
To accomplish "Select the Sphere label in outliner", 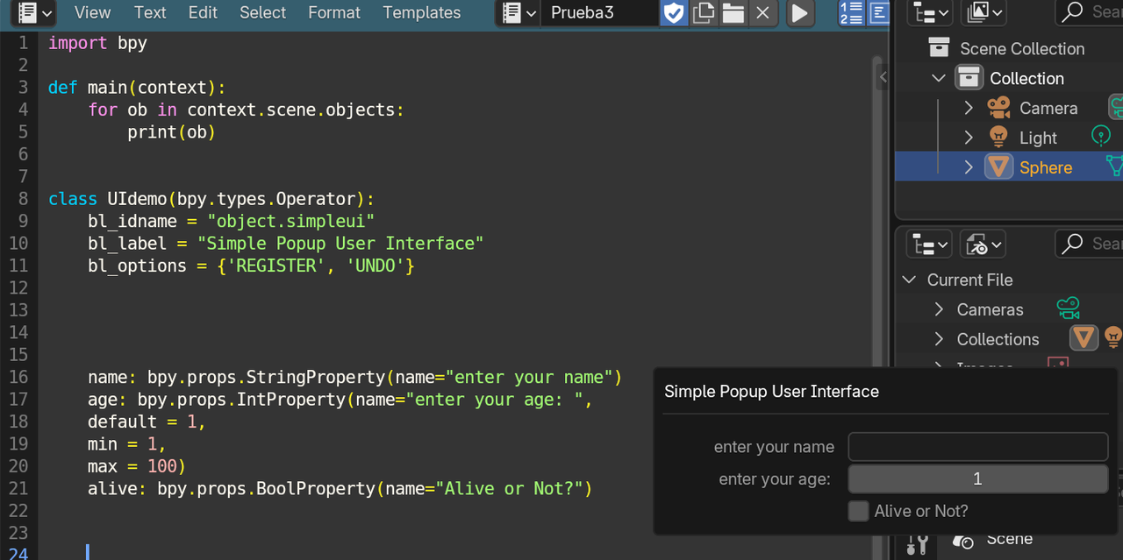I will point(1046,167).
